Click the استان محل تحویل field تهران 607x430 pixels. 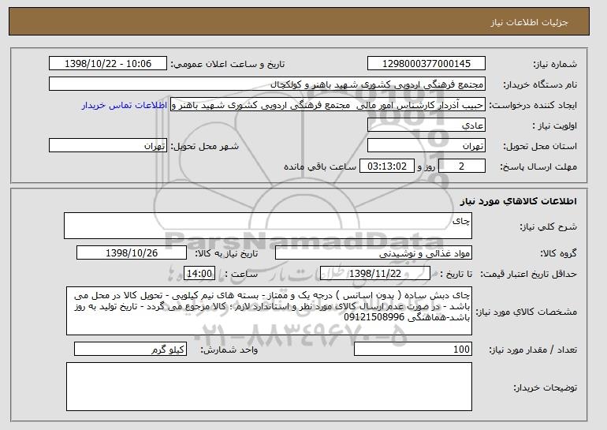coord(426,146)
